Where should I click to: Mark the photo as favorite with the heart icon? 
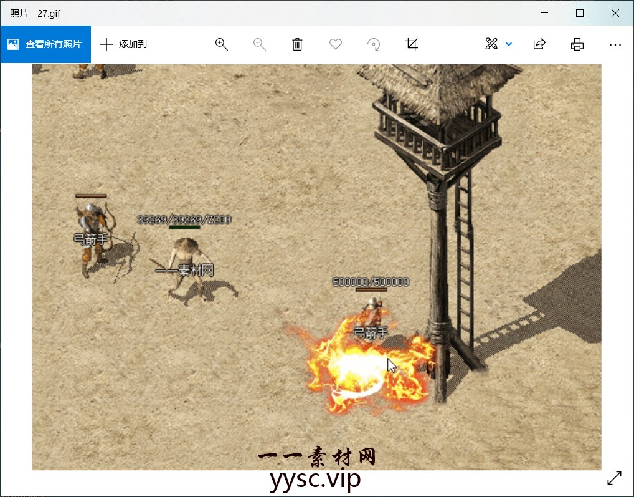coord(335,44)
